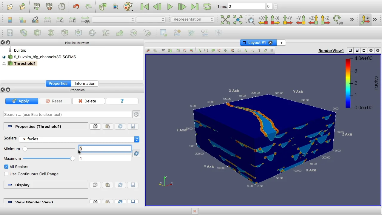
Task: Toggle animation loop mode
Action: click(207, 7)
